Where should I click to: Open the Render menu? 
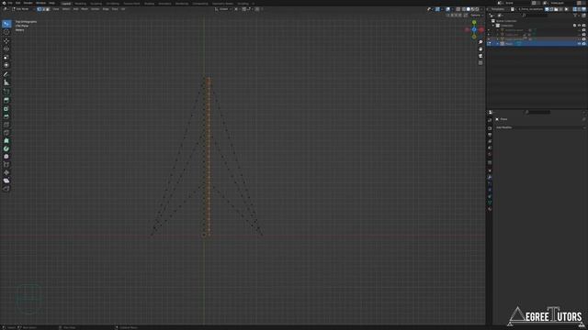coord(28,3)
